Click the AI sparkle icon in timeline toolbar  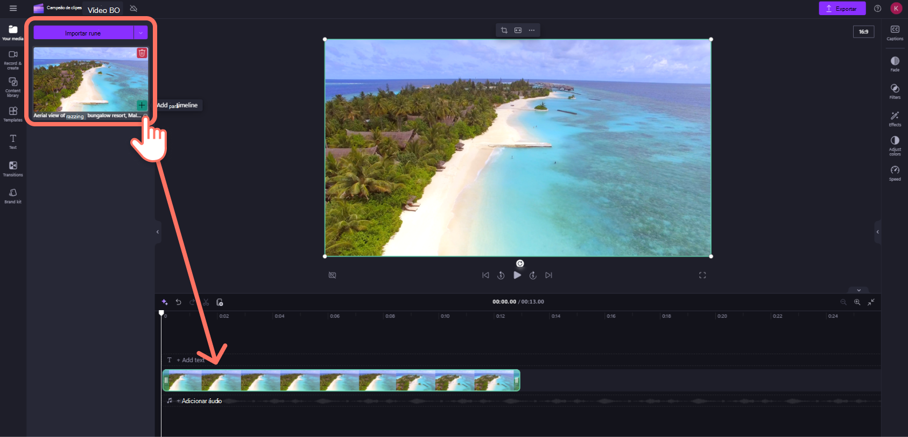pyautogui.click(x=165, y=302)
